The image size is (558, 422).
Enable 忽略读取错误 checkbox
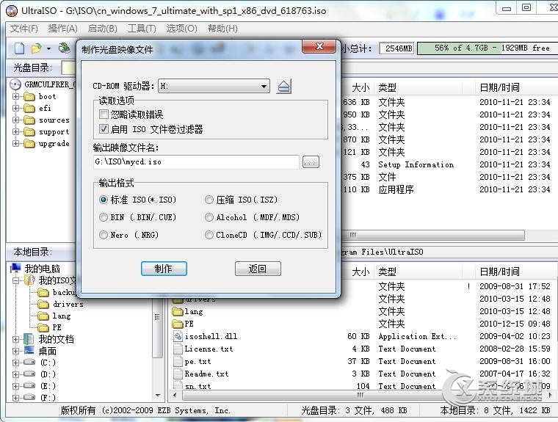point(104,114)
